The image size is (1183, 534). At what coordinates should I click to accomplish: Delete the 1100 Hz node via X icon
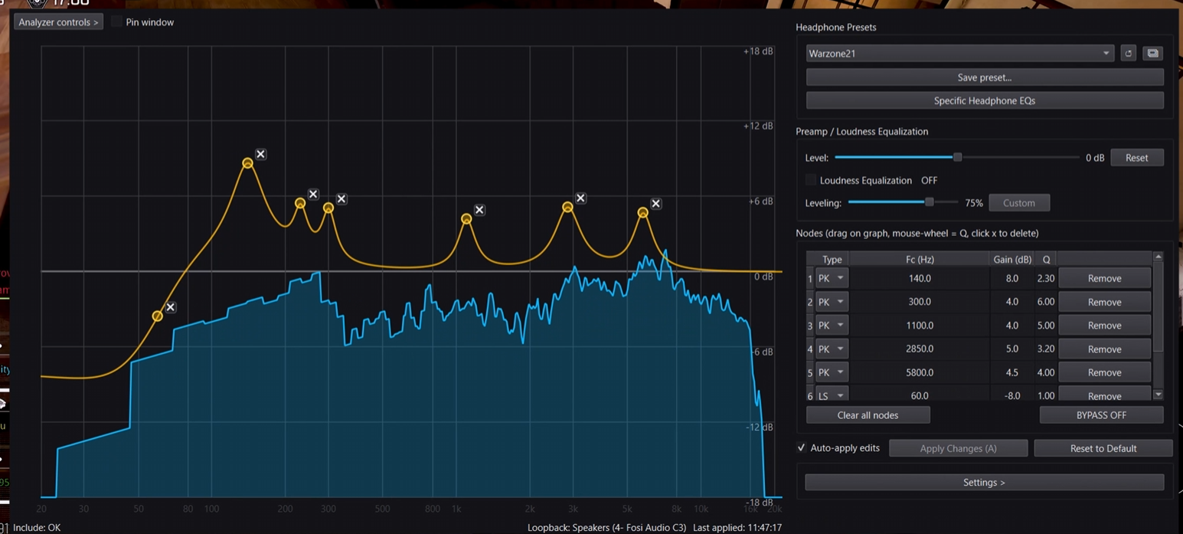point(479,209)
